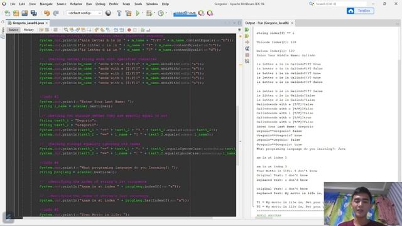
Task: Start macro recording with red dot
Action: coord(129,30)
